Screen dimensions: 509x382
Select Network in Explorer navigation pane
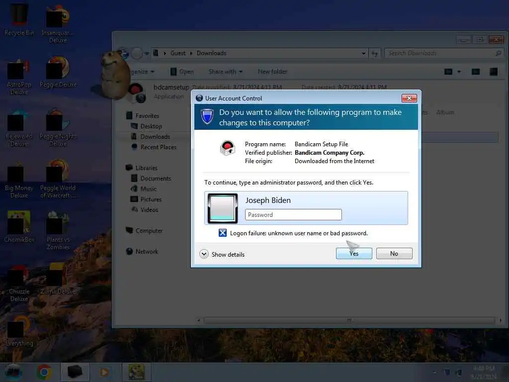tap(147, 251)
